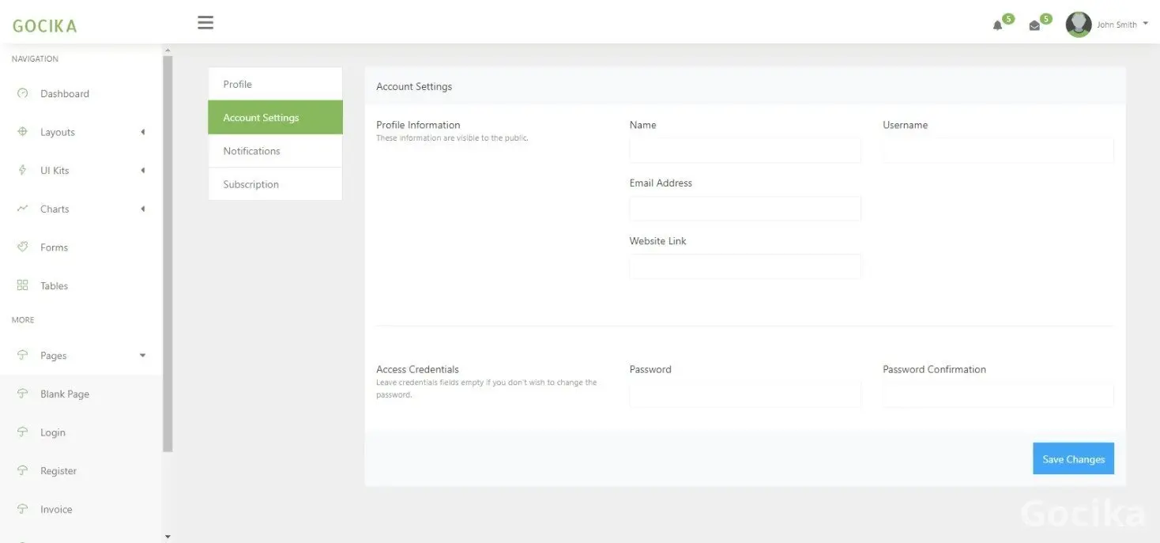Expand the Charts submenu arrow
This screenshot has height=543, width=1160.
pos(143,209)
